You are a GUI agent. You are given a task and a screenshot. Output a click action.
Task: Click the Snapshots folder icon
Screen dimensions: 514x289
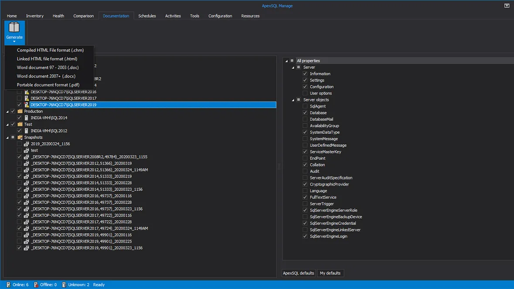pyautogui.click(x=19, y=137)
